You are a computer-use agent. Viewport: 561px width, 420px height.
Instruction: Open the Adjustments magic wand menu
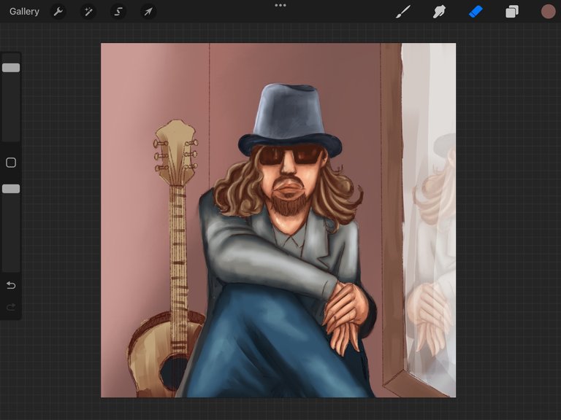[88, 12]
